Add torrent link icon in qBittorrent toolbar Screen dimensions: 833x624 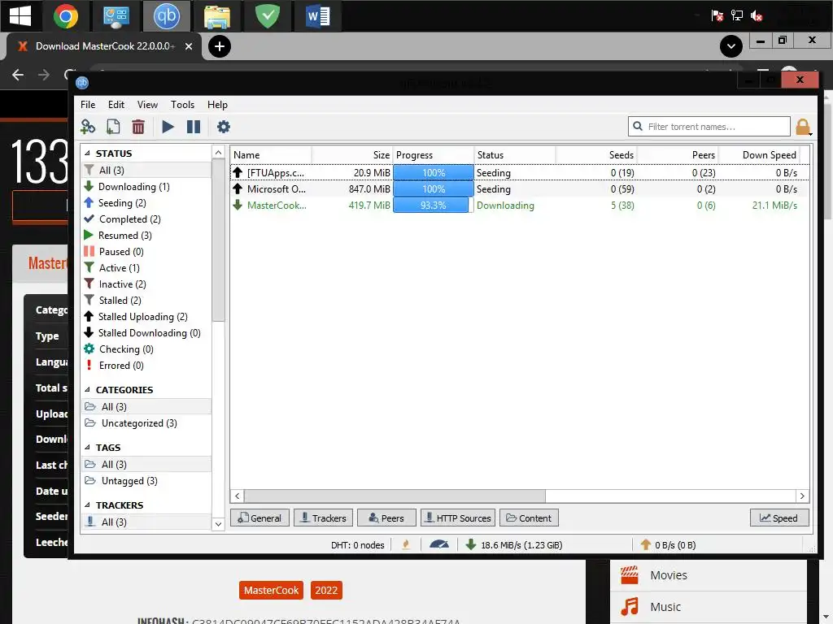[x=88, y=127]
